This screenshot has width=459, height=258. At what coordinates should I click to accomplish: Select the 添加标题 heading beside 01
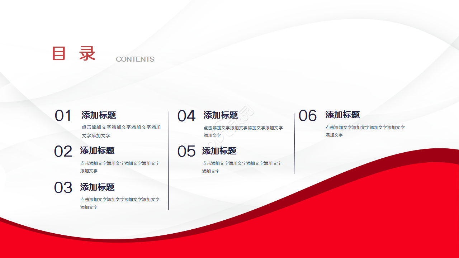pos(99,115)
